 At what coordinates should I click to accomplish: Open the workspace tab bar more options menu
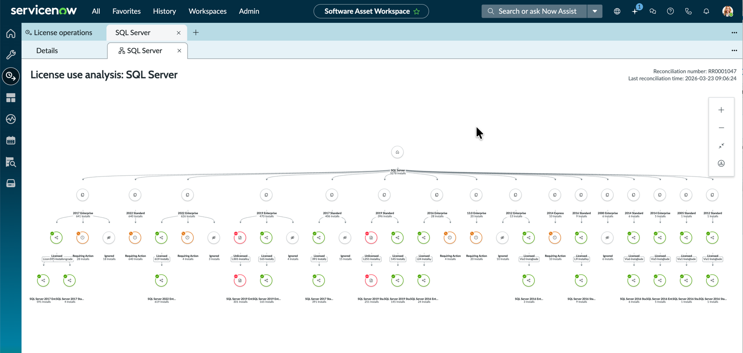tap(734, 33)
